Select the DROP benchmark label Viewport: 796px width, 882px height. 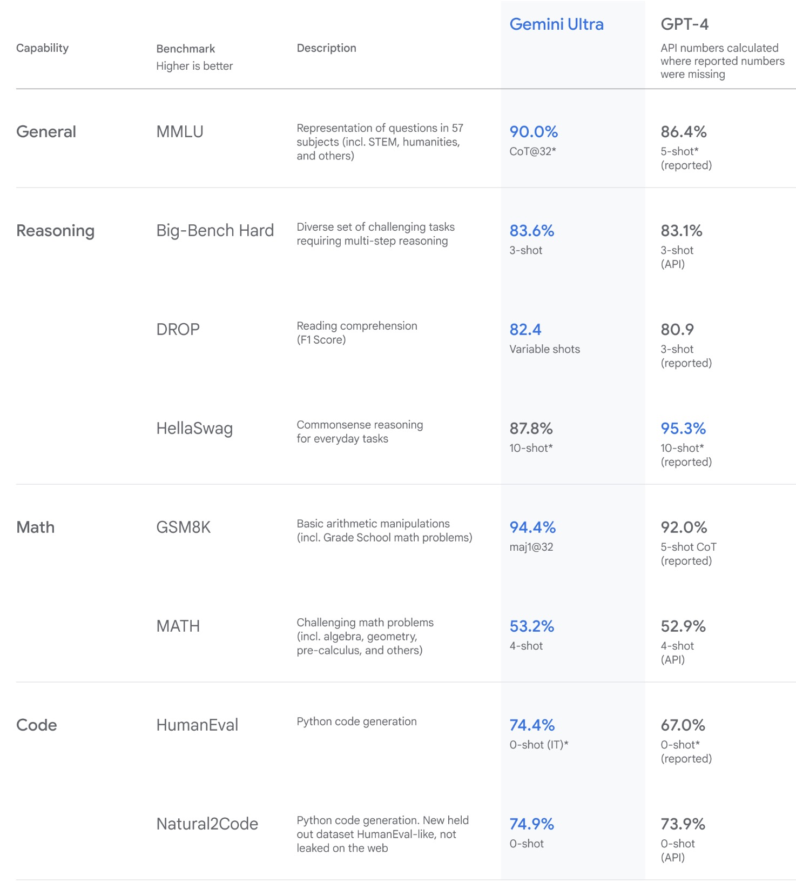point(178,329)
